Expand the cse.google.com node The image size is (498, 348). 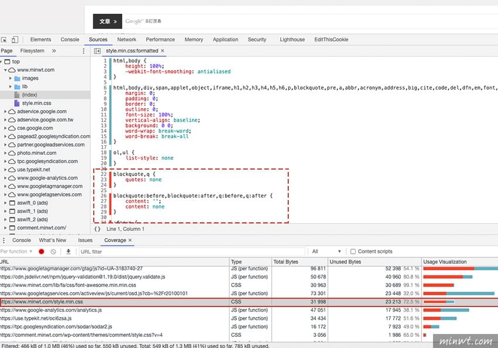coord(5,128)
